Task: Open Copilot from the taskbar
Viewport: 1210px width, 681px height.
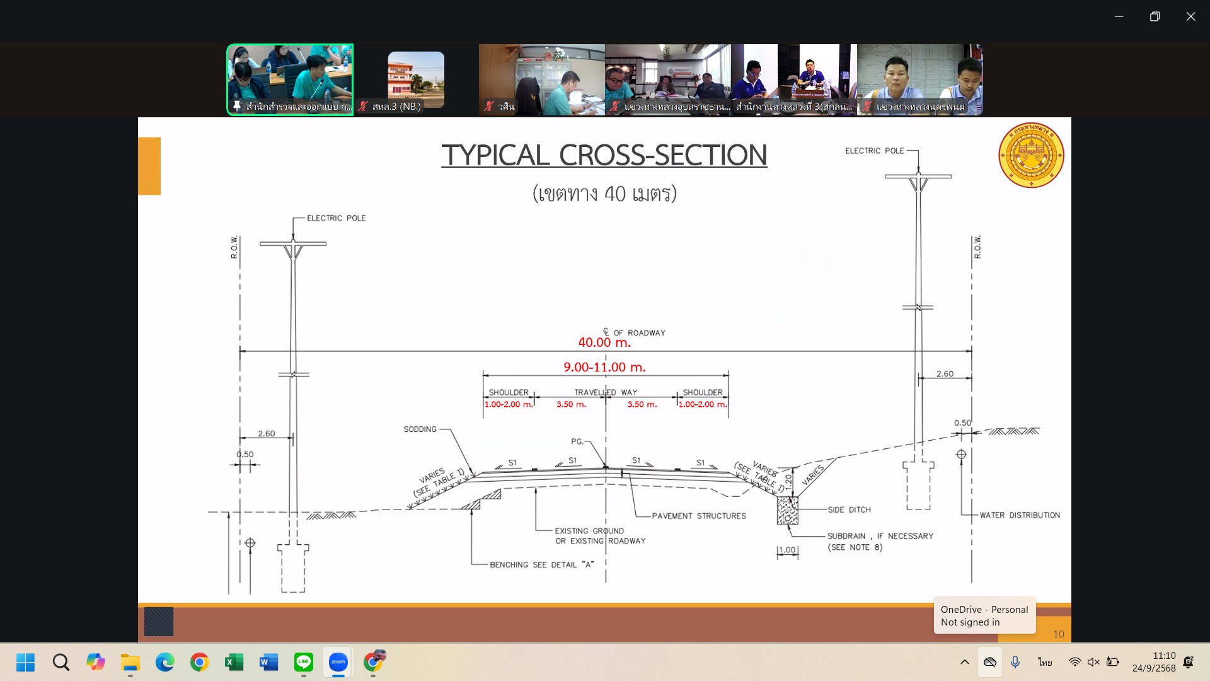Action: [96, 662]
